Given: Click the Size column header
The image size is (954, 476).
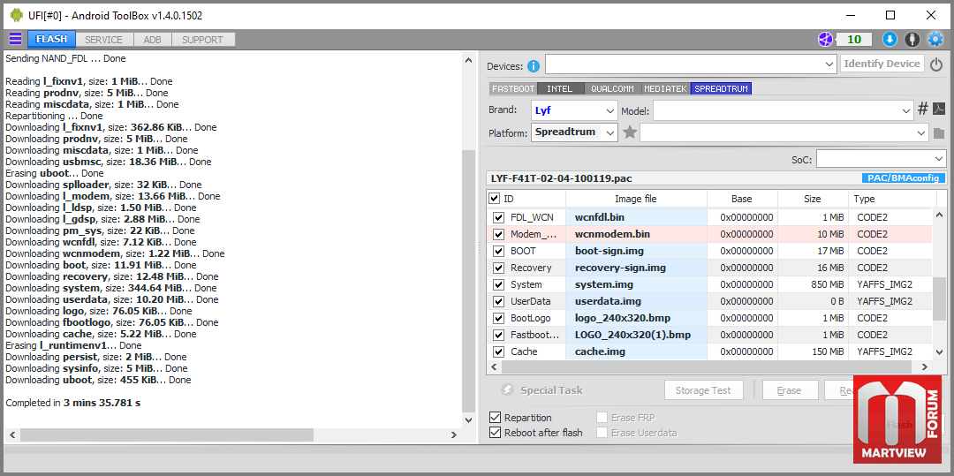Looking at the screenshot, I should (813, 199).
